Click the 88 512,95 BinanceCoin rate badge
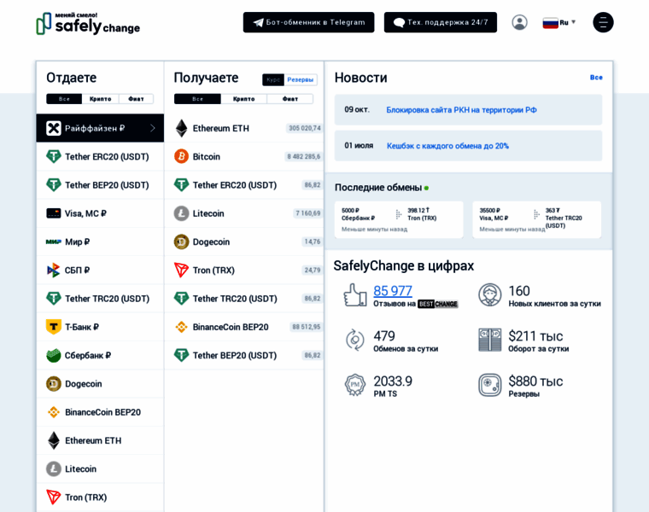The image size is (649, 512). click(x=307, y=327)
